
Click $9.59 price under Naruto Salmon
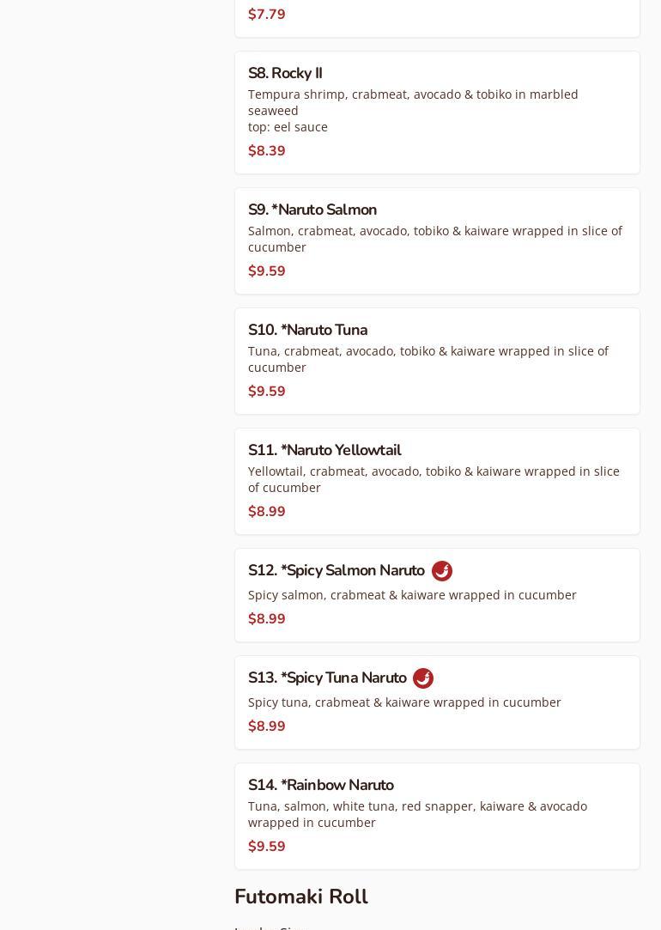pyautogui.click(x=267, y=271)
